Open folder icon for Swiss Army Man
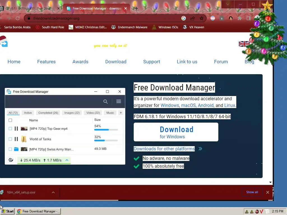287x215 pixels. 16,149
